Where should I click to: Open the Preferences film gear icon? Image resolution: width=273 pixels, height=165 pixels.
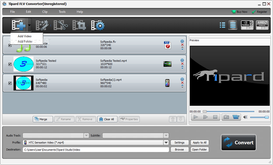coord(98,25)
